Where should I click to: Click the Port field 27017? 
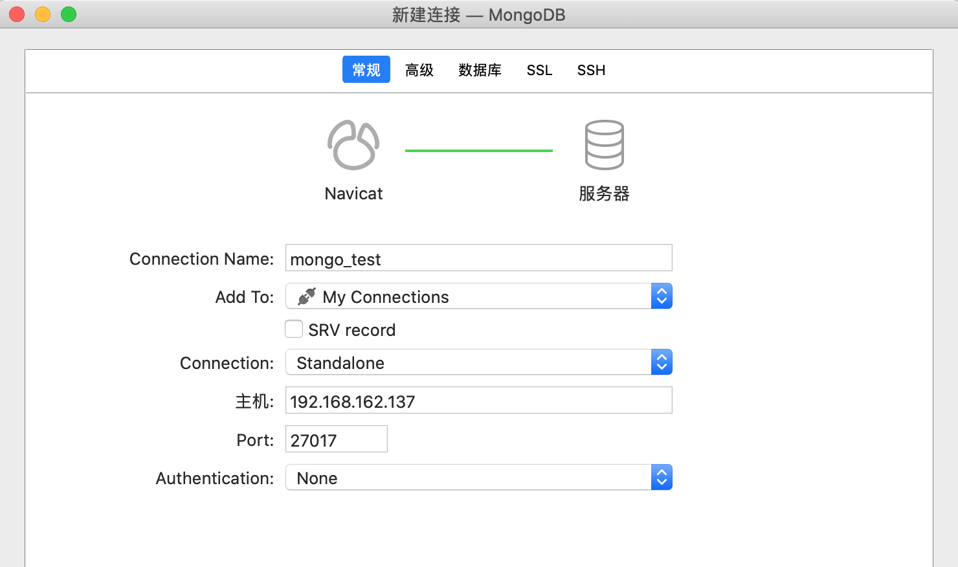[337, 439]
